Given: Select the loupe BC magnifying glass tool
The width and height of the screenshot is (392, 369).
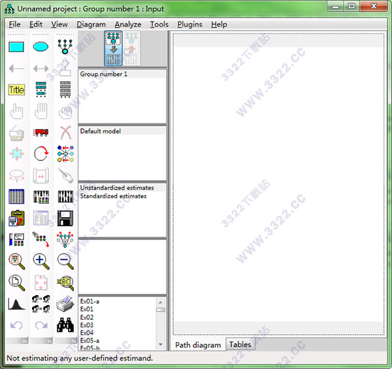Looking at the screenshot, I should pyautogui.click(x=65, y=283).
